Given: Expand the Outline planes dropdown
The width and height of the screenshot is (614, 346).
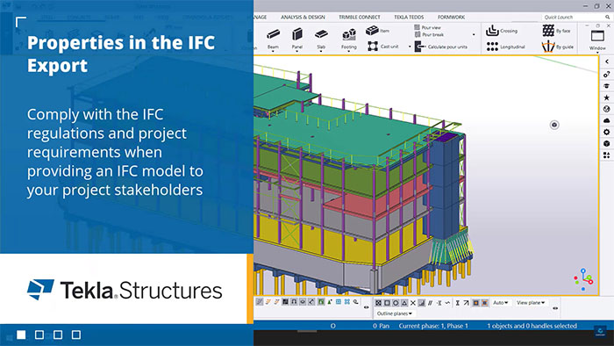Looking at the screenshot, I should tap(395, 314).
